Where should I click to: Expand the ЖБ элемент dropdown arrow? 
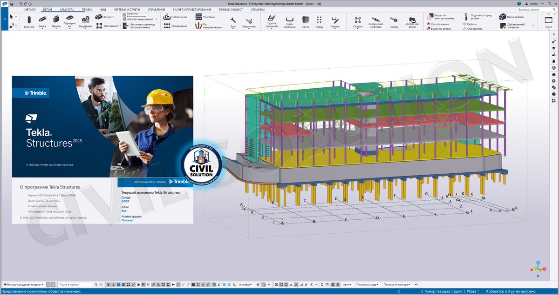click(120, 26)
